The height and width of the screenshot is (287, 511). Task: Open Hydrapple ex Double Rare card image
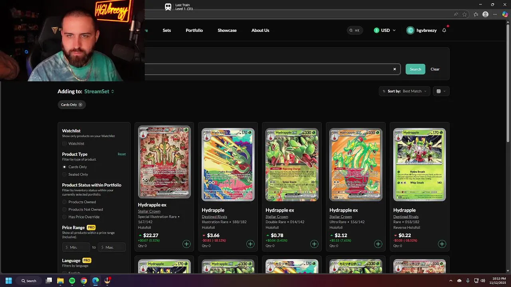292,165
